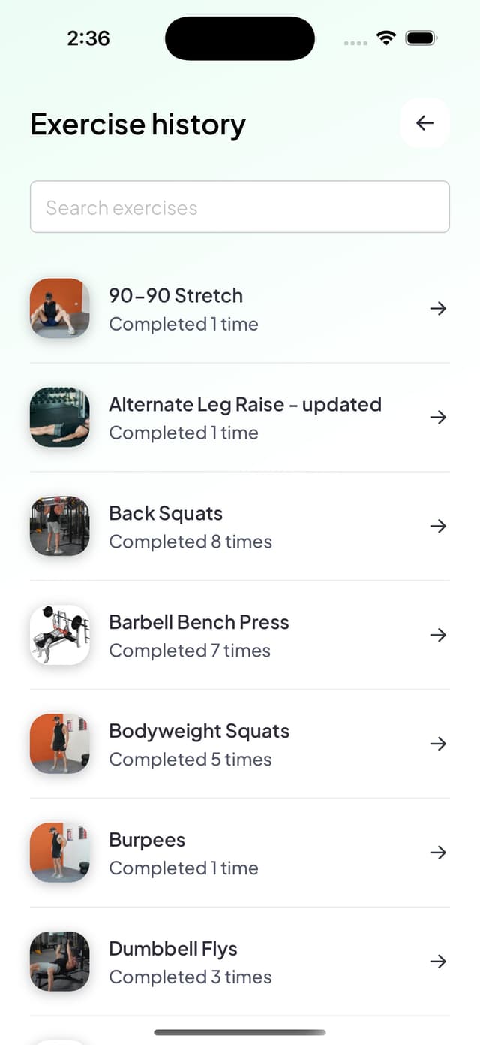Viewport: 480px width, 1045px height.
Task: Open arrow for Bodyweight Squats entry
Action: pyautogui.click(x=438, y=744)
